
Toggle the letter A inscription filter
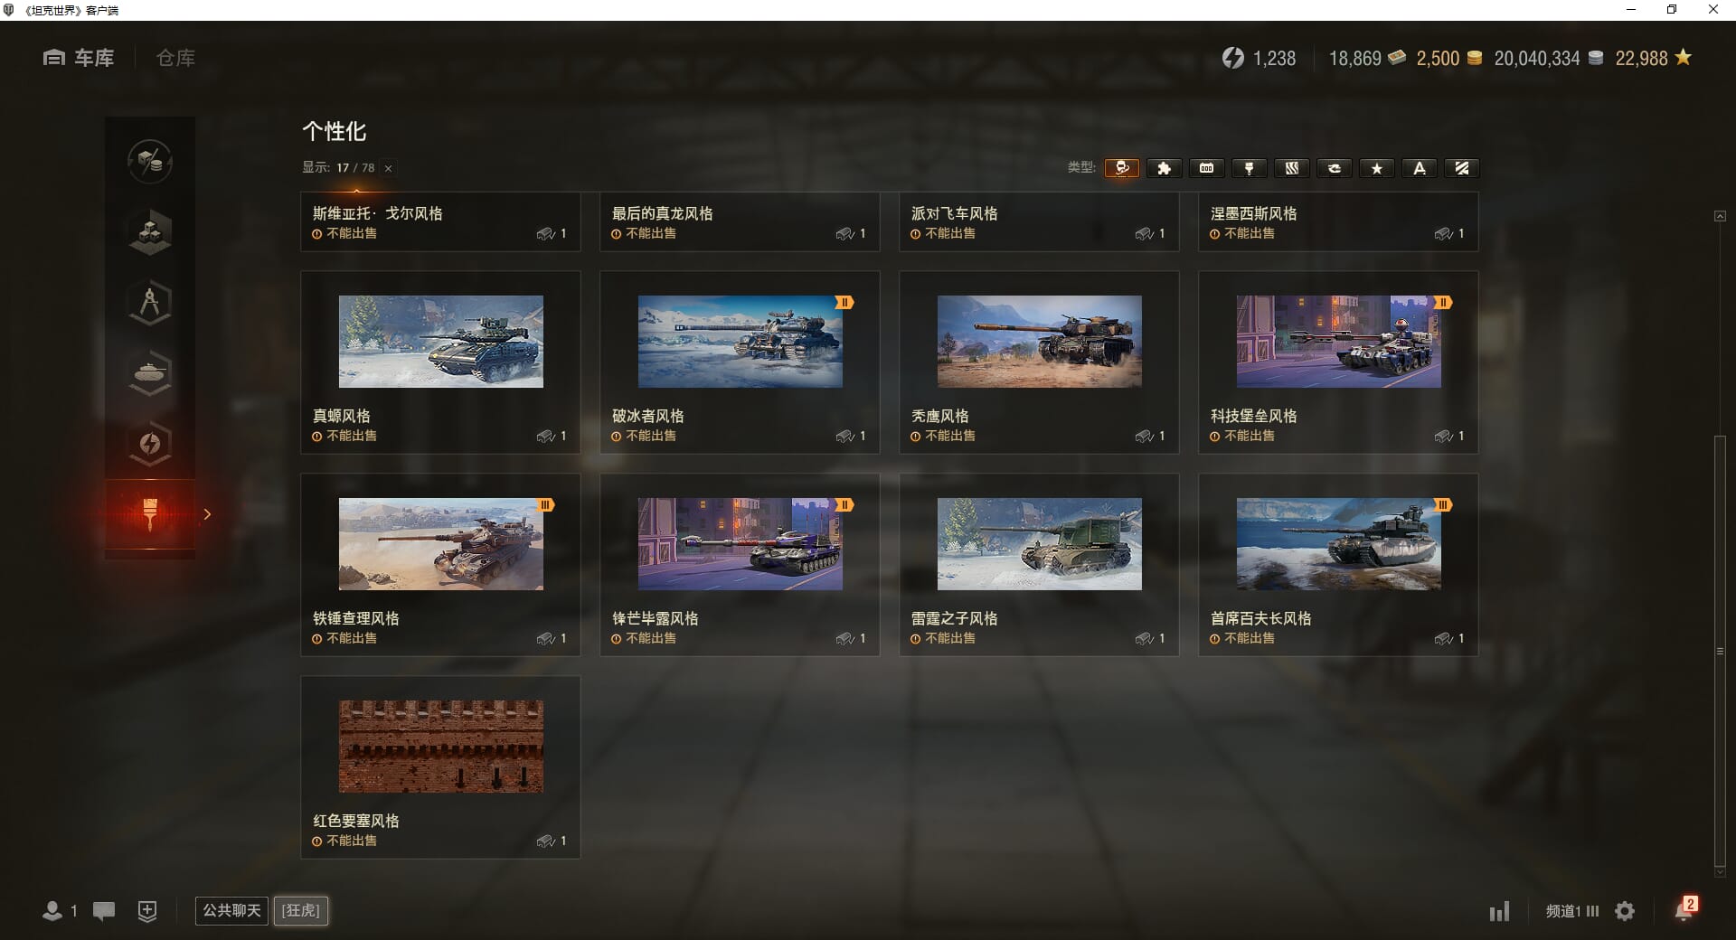[x=1419, y=168]
